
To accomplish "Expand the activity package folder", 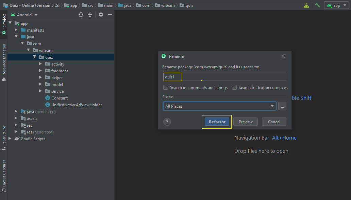I will point(40,64).
